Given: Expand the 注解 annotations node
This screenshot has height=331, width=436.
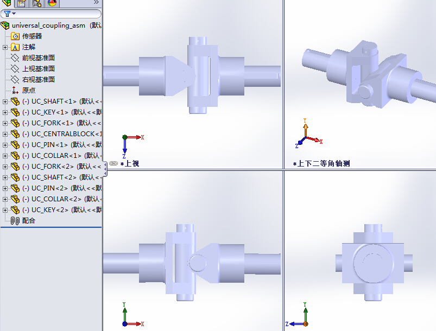Looking at the screenshot, I should [5, 47].
